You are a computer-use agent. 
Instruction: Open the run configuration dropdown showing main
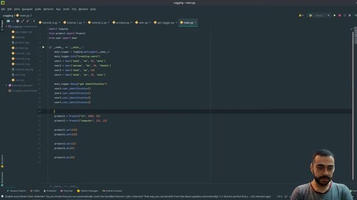[319, 16]
